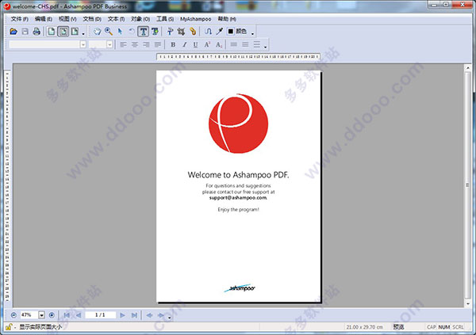Open the 文件 menu

coord(20,19)
